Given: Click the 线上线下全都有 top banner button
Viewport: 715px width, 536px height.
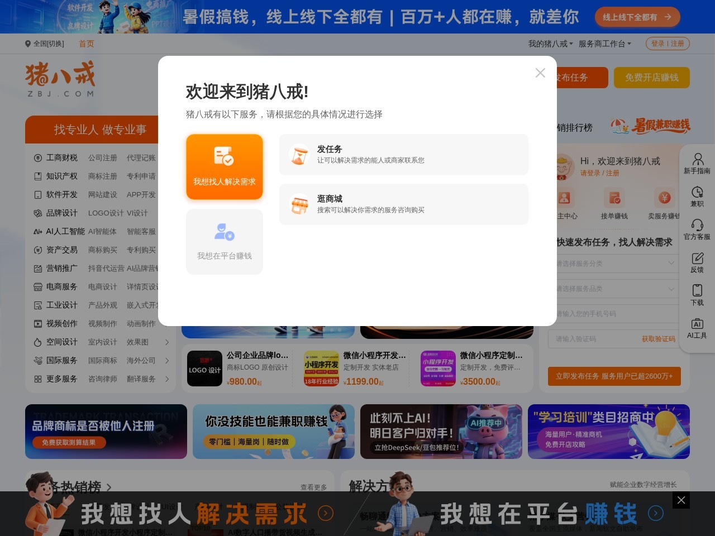Looking at the screenshot, I should click(x=637, y=17).
